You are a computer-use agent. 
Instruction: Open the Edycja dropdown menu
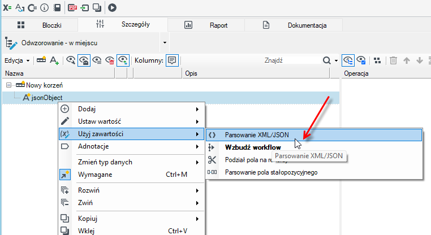pos(17,60)
